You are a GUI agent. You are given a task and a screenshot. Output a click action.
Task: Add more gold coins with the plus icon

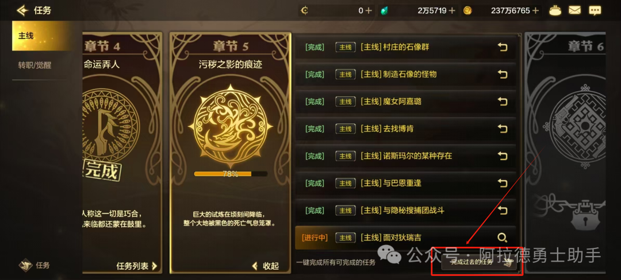point(535,11)
